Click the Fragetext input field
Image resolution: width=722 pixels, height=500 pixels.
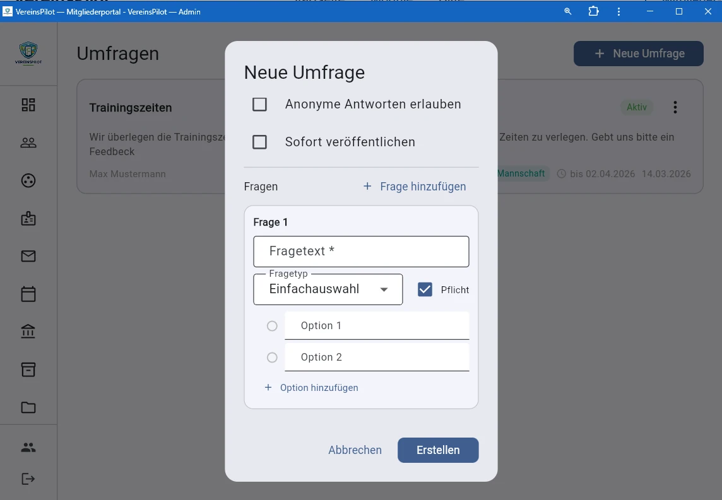click(x=361, y=251)
